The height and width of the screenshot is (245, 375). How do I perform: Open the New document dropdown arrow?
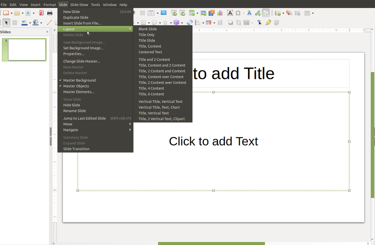[x=11, y=13]
